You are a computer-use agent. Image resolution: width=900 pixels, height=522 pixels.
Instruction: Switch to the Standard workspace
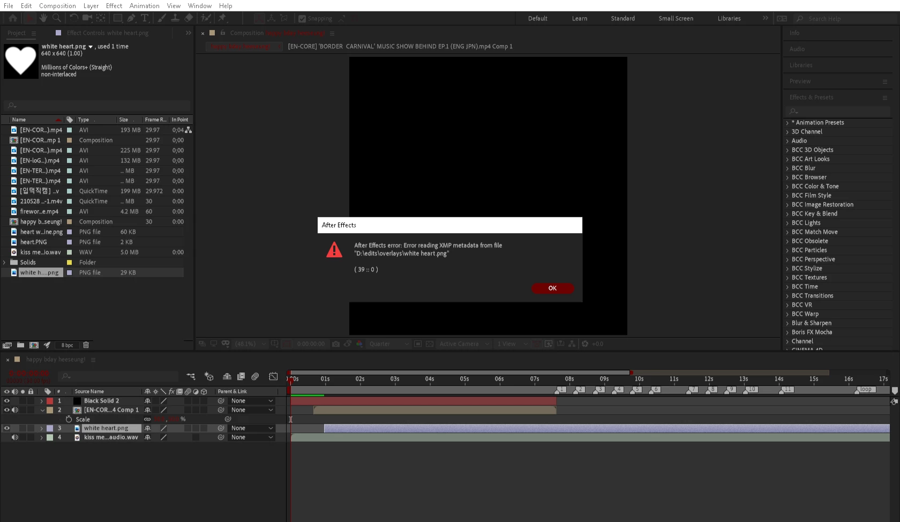[623, 19]
